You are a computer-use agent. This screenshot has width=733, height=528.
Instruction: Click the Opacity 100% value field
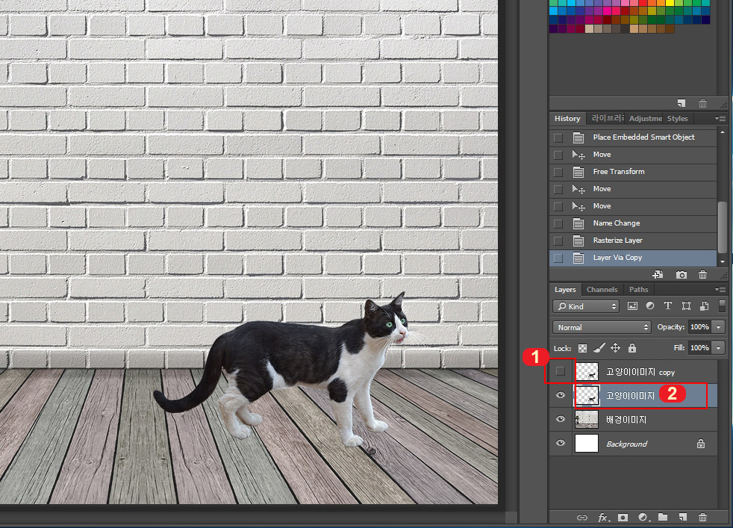[700, 327]
